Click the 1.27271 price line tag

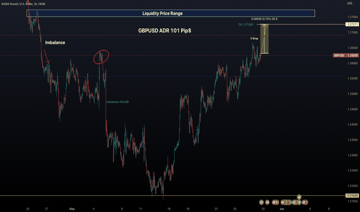tap(352, 24)
